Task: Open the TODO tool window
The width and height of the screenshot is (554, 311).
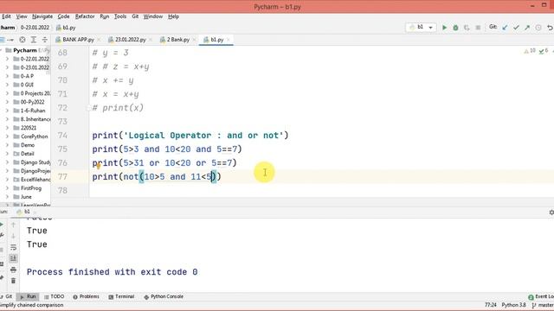Action: 54,296
